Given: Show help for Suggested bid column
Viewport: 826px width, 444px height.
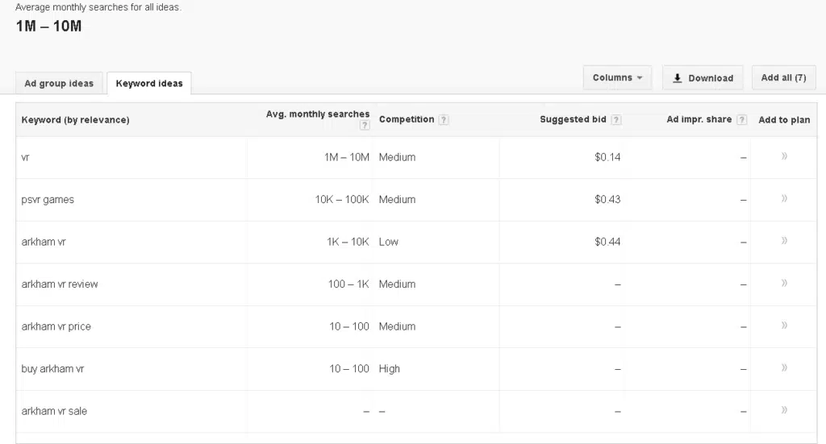Looking at the screenshot, I should pyautogui.click(x=616, y=120).
